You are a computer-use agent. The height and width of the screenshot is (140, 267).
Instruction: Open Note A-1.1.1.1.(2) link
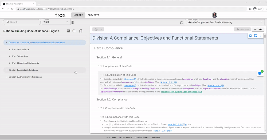[x=215, y=86]
